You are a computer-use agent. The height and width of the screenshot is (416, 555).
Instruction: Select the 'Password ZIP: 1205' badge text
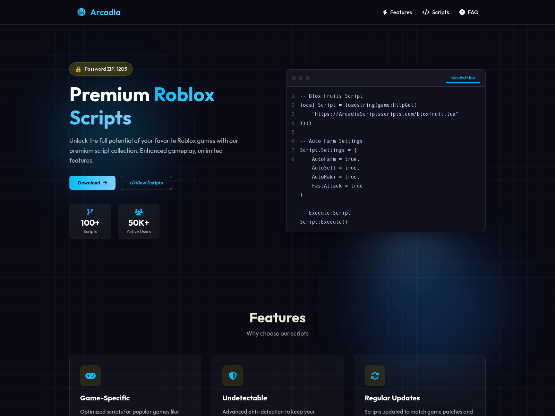point(106,69)
